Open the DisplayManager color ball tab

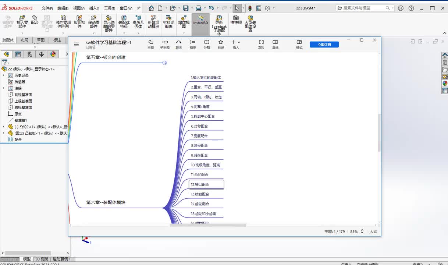53,54
